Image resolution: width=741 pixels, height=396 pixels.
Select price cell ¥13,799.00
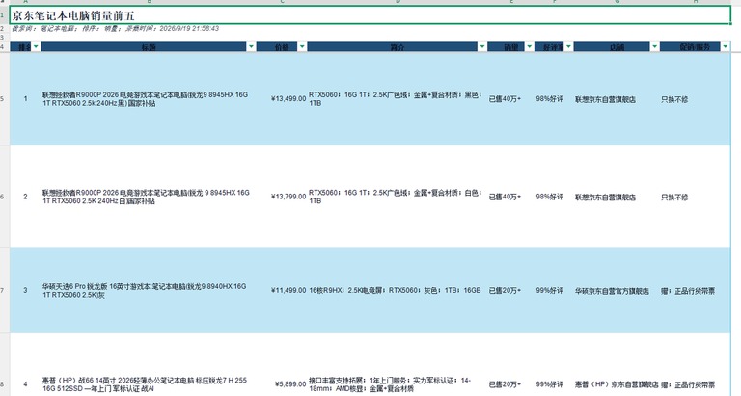[x=282, y=197]
